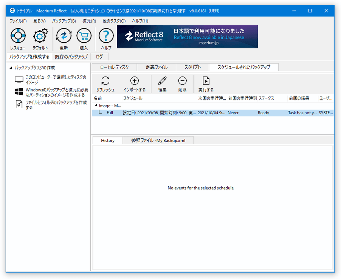Collapse the Image - M... schedule group
The image size is (341, 279).
click(96, 106)
